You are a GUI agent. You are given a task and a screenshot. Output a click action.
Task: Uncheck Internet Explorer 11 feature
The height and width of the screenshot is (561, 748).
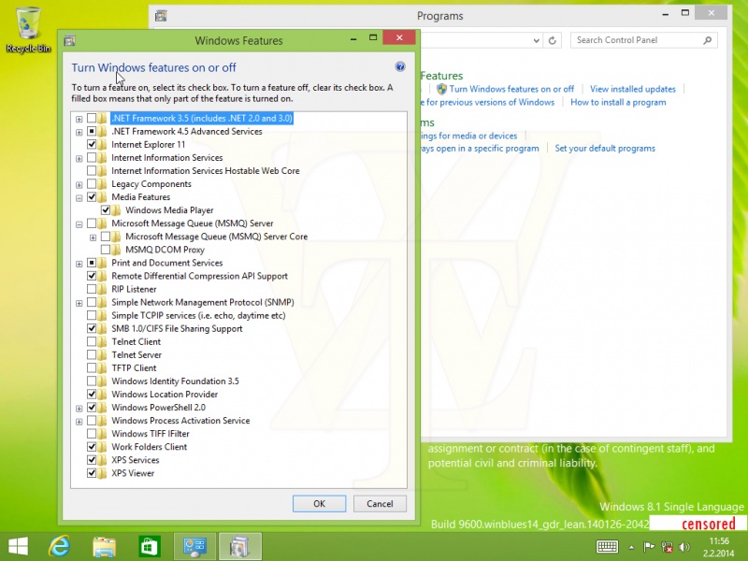(92, 145)
